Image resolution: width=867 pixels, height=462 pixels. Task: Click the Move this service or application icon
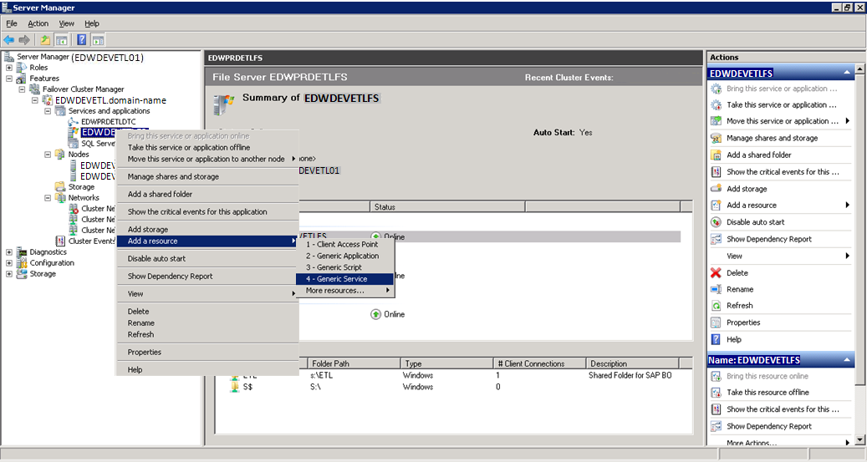[x=716, y=121]
